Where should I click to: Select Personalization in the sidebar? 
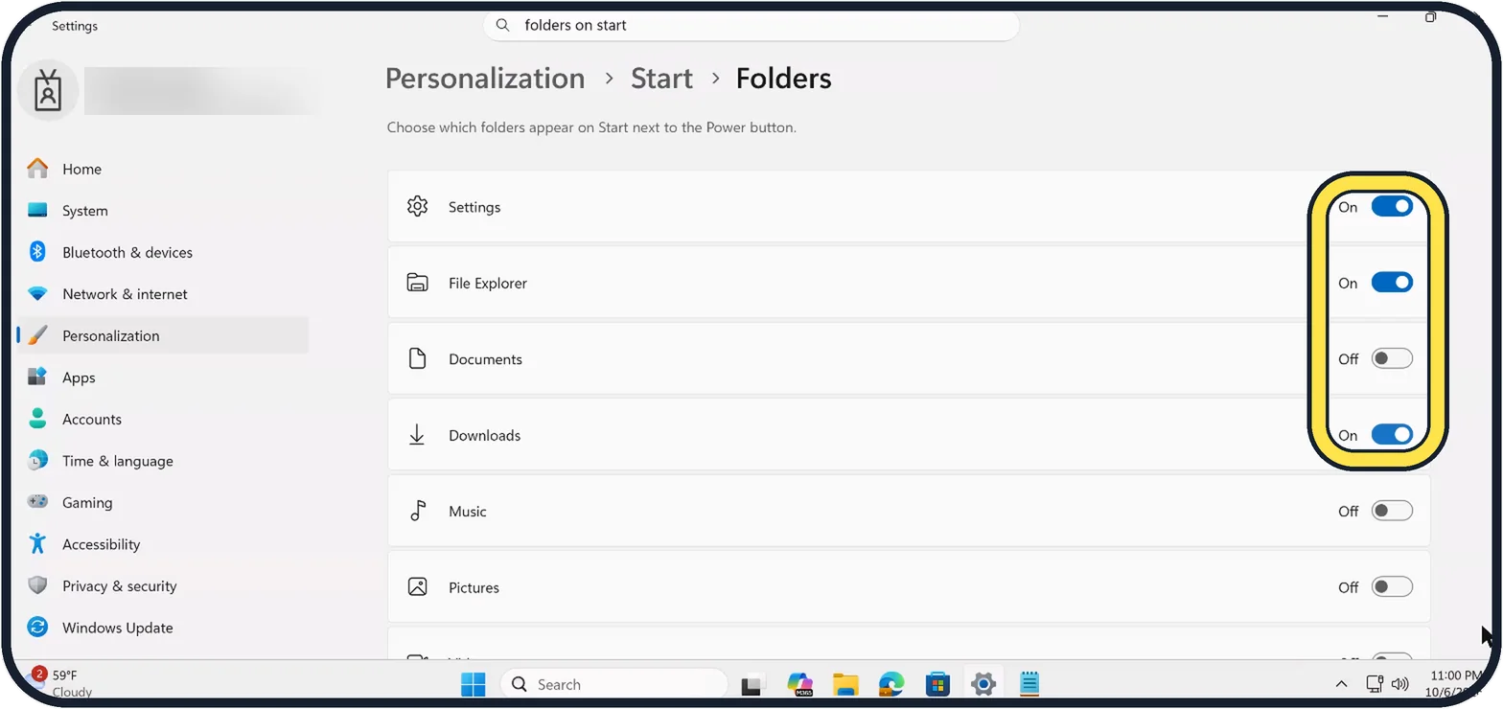(x=163, y=335)
